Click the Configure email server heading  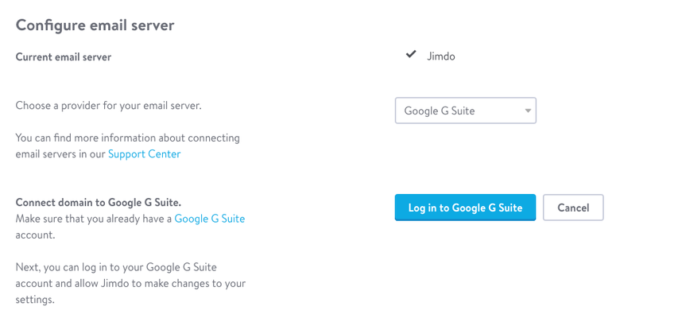(95, 25)
